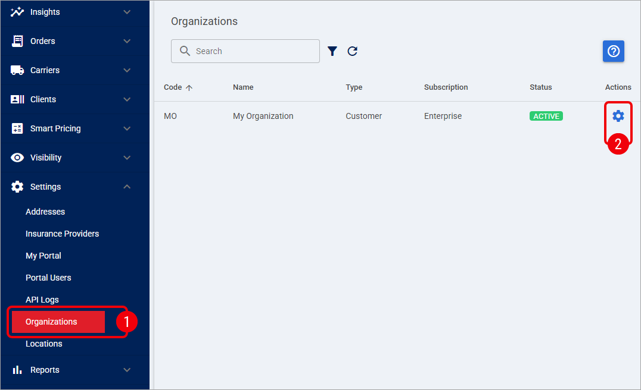Collapse the Settings menu chevron
Screen dimensions: 641x390
[127, 187]
